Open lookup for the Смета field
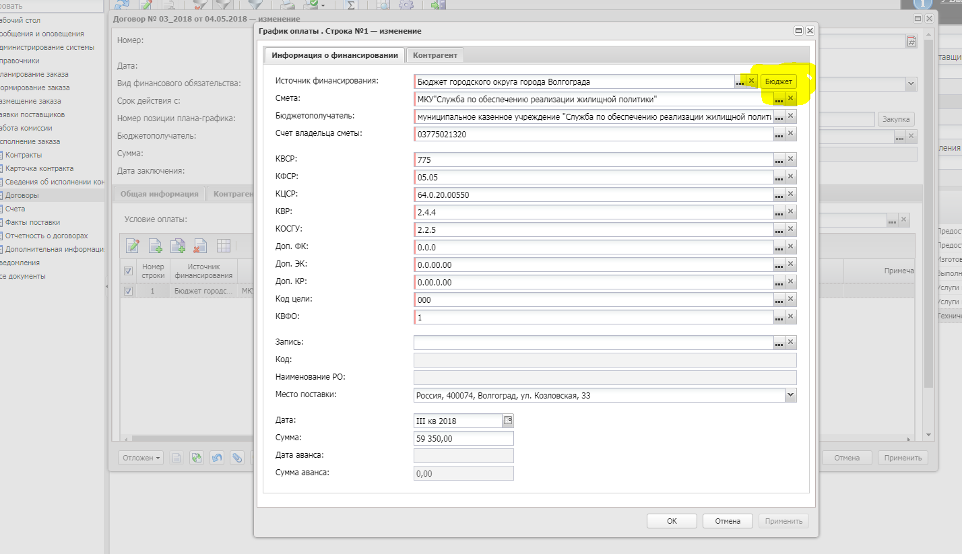 click(x=779, y=99)
